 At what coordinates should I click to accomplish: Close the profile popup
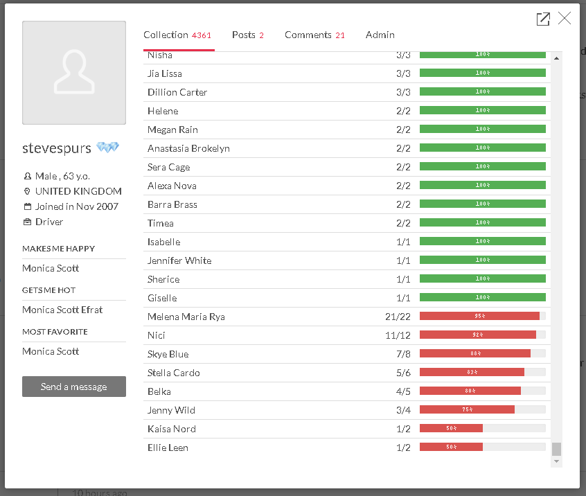click(x=565, y=19)
